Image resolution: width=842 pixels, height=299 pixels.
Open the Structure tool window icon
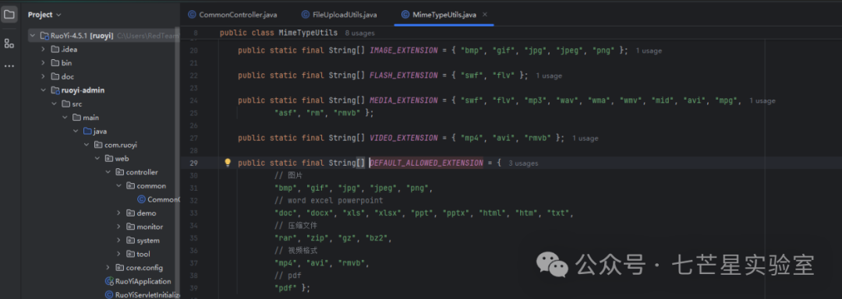[9, 44]
